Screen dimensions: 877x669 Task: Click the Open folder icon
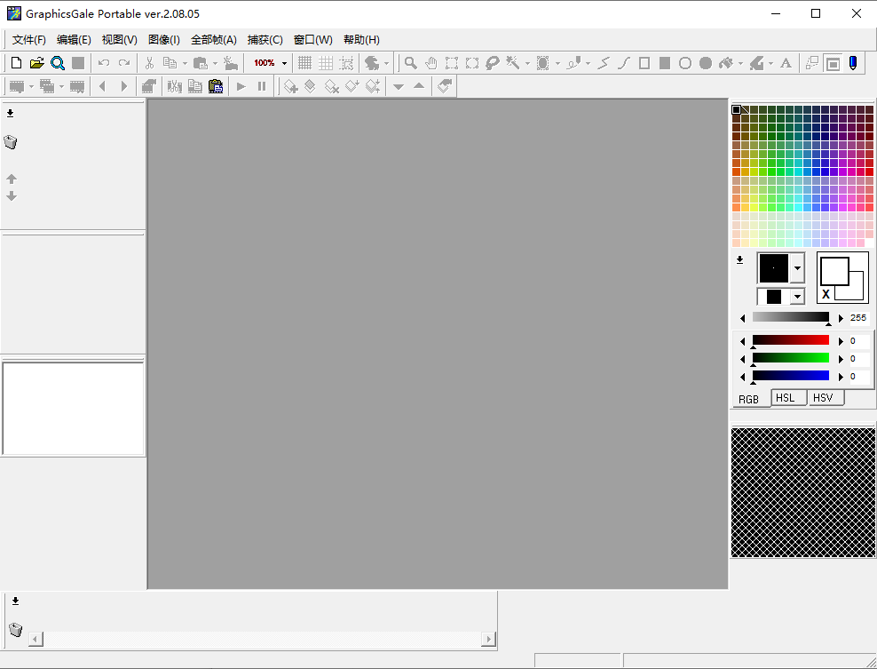(x=36, y=63)
